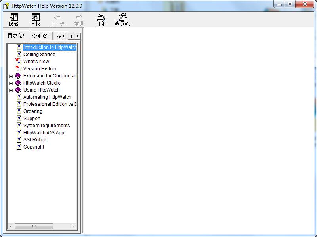317x237 pixels.
Task: Click the 隐藏 (Hide) toolbar icon
Action: (x=14, y=19)
